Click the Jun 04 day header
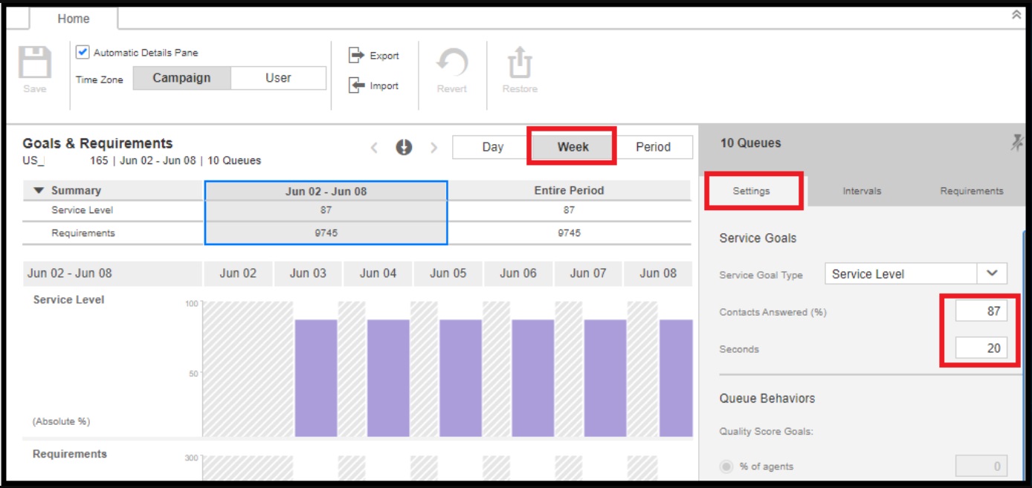 (378, 273)
